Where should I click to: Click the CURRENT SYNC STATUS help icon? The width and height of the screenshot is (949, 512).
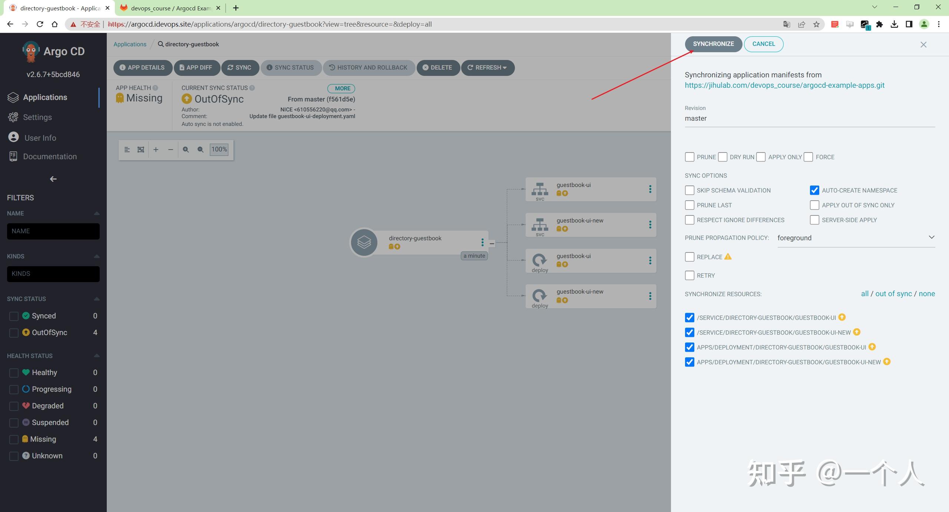click(x=252, y=88)
